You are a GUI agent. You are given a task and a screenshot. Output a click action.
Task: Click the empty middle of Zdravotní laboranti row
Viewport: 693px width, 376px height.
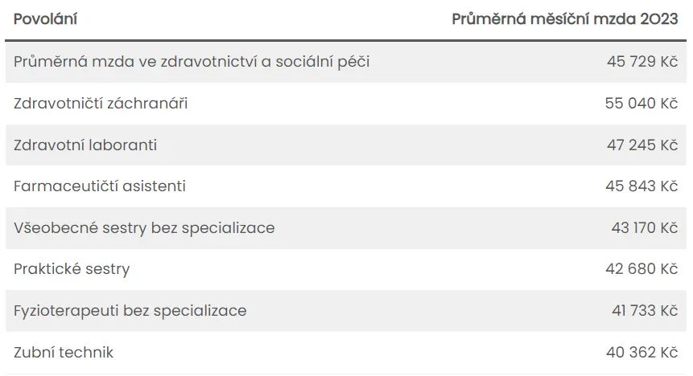pos(380,145)
